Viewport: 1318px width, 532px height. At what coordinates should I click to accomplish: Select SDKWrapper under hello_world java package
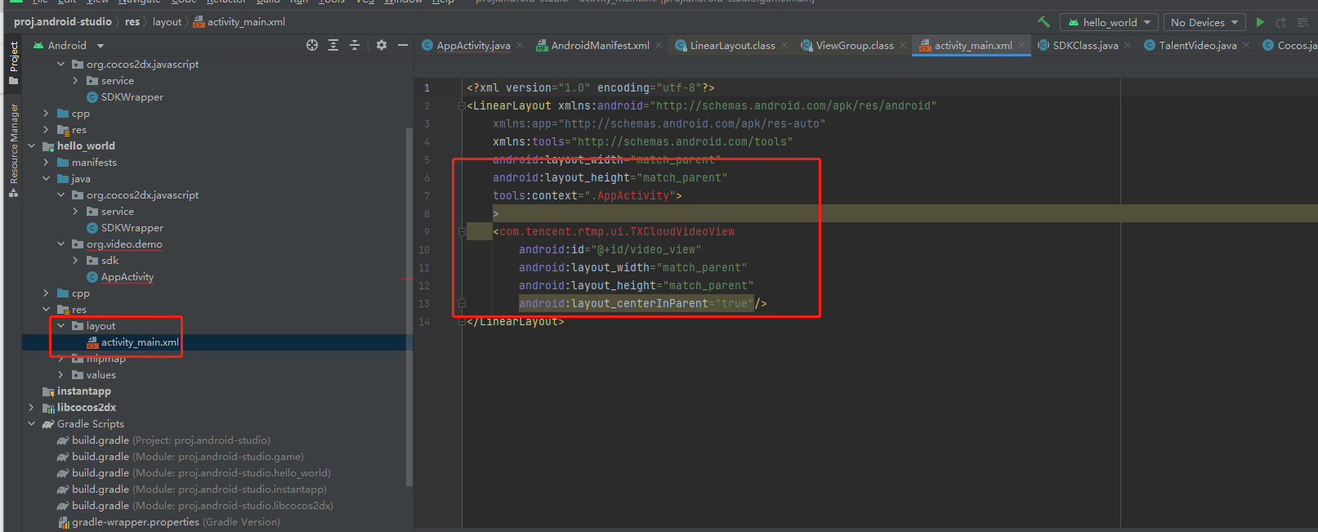point(132,228)
